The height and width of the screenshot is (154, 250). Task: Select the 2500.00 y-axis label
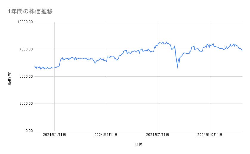(x=26, y=104)
